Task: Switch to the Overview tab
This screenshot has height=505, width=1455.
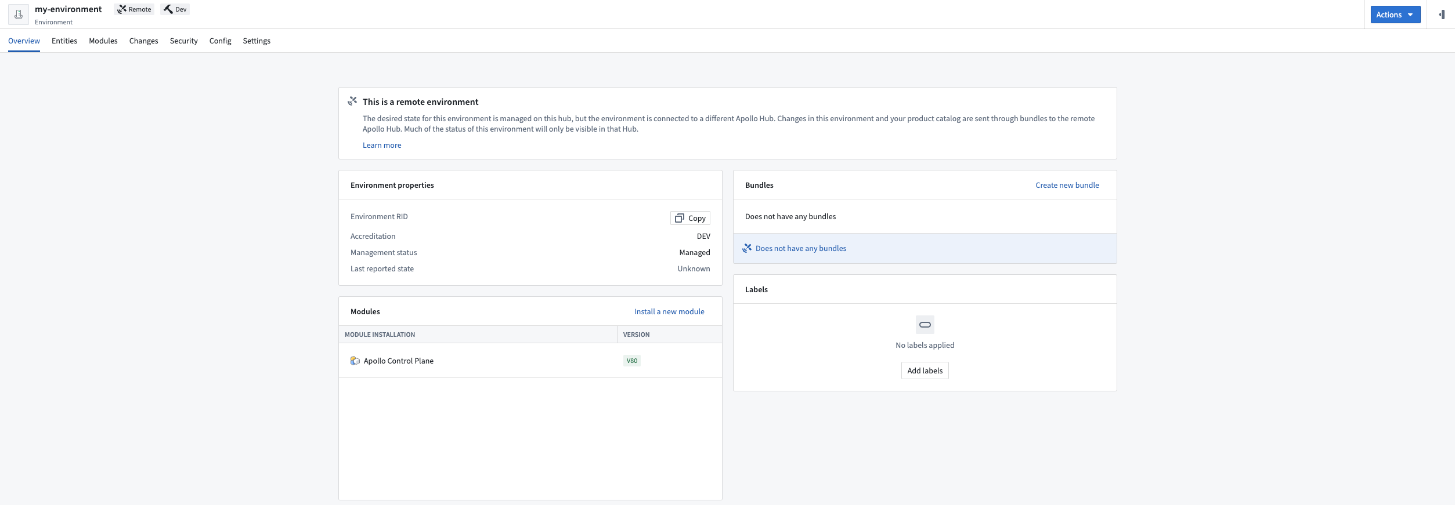Action: click(24, 41)
